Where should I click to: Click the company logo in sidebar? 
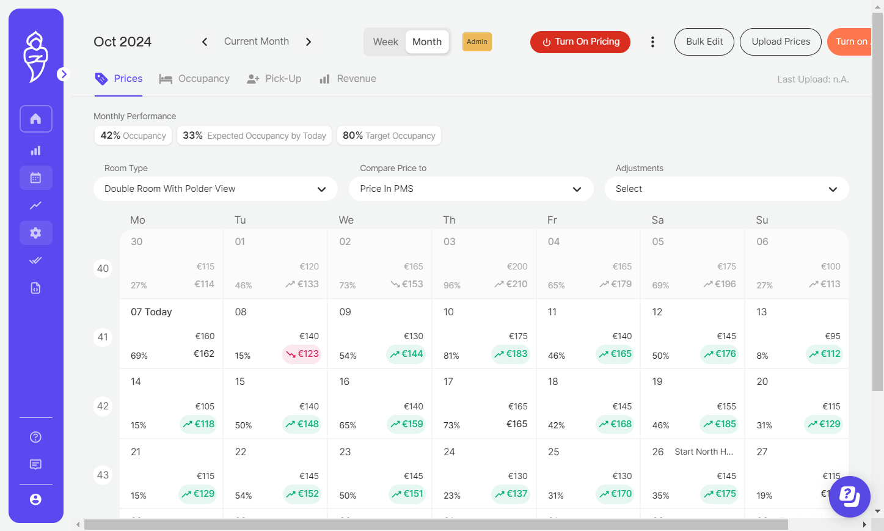tap(35, 56)
